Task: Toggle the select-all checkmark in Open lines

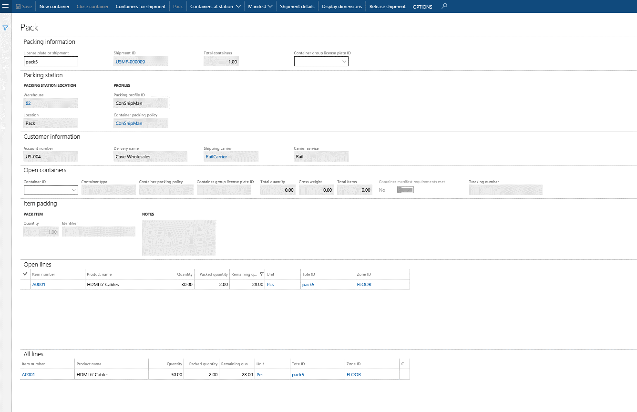Action: (25, 274)
